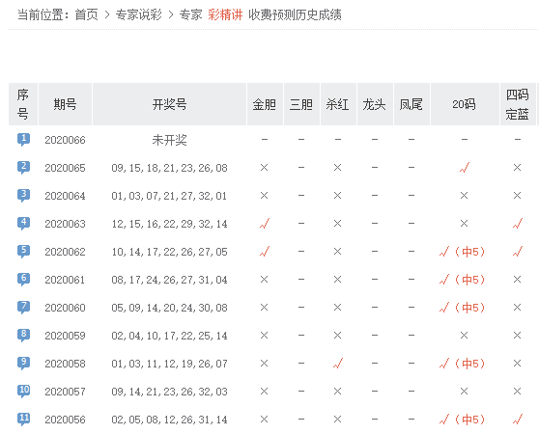Click the 四码定蓝 column header

pos(517,104)
